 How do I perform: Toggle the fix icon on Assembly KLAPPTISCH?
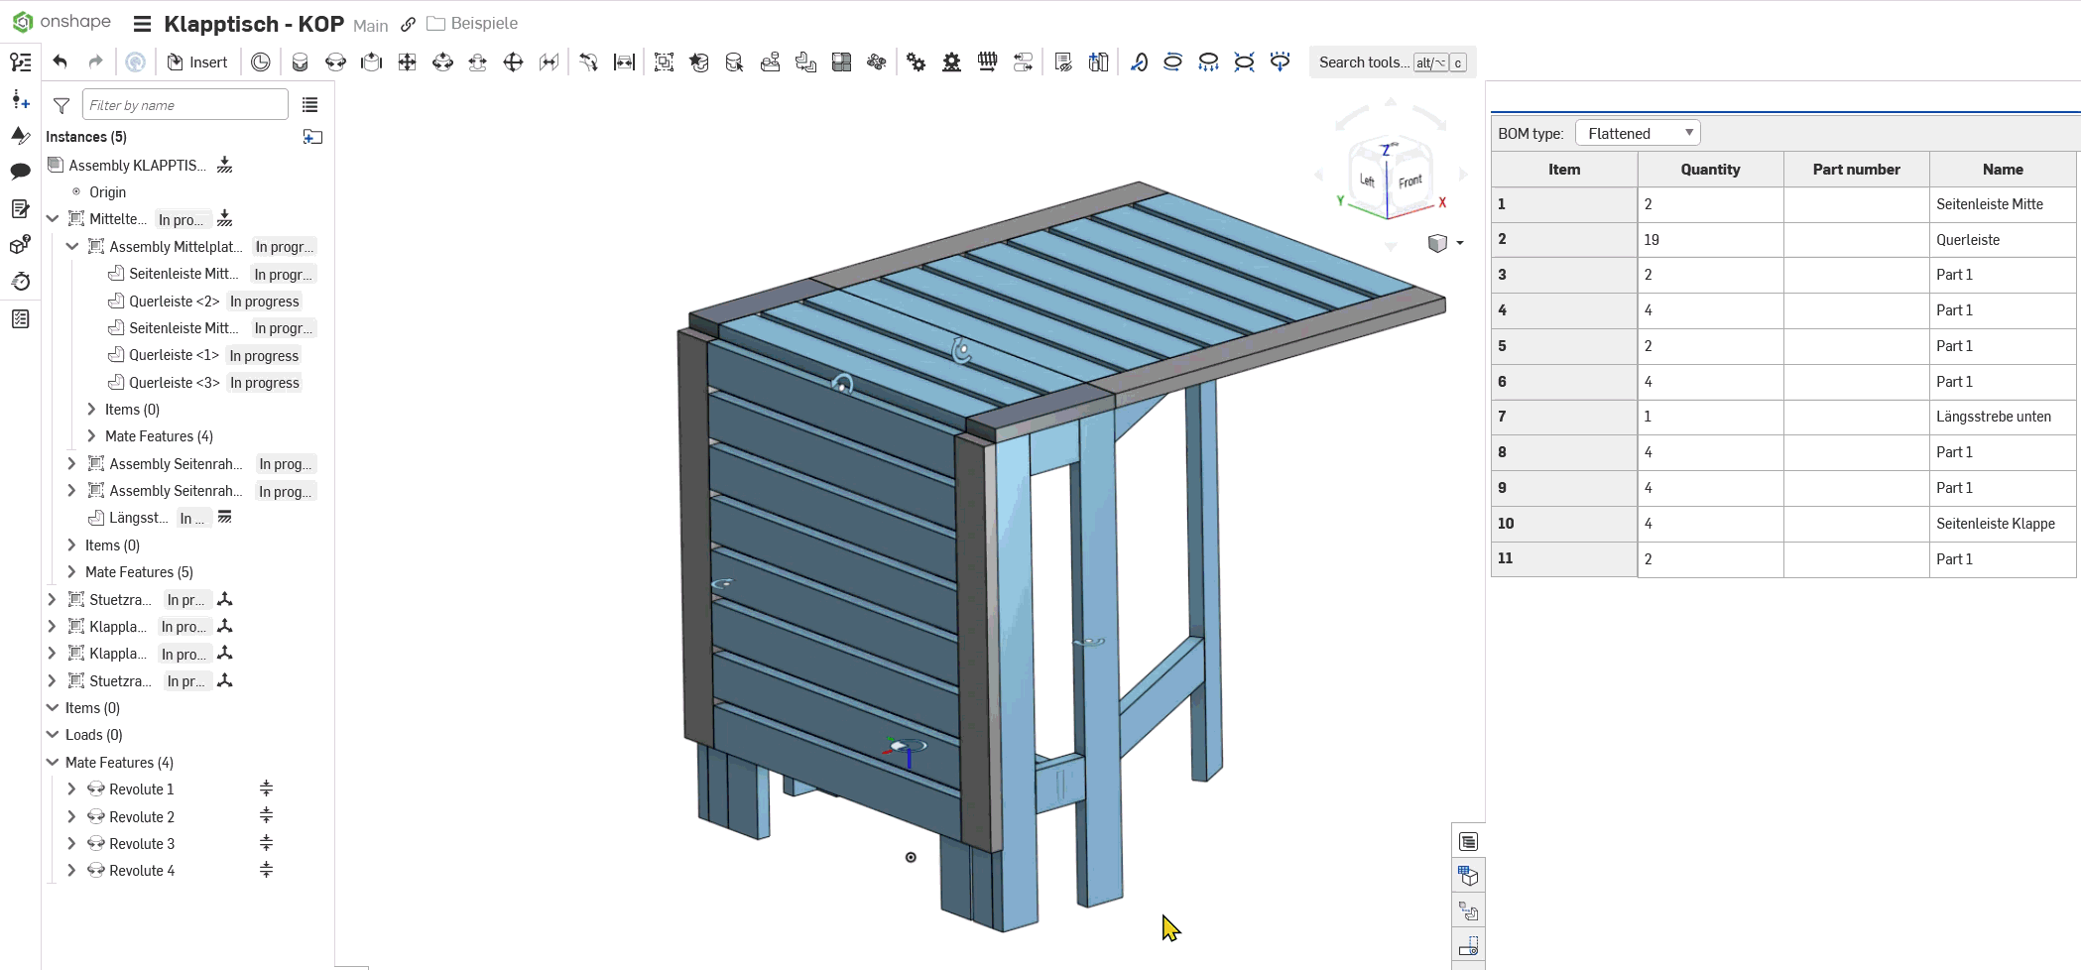[x=225, y=165]
